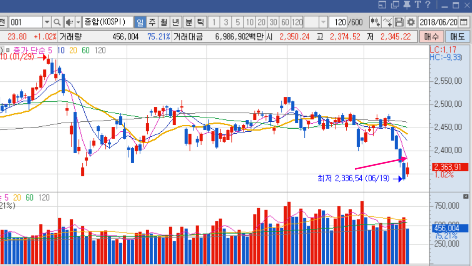Click the blue 10 moving average legend
The image size is (472, 266).
click(x=61, y=50)
